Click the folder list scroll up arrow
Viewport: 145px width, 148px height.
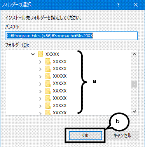coord(135,54)
